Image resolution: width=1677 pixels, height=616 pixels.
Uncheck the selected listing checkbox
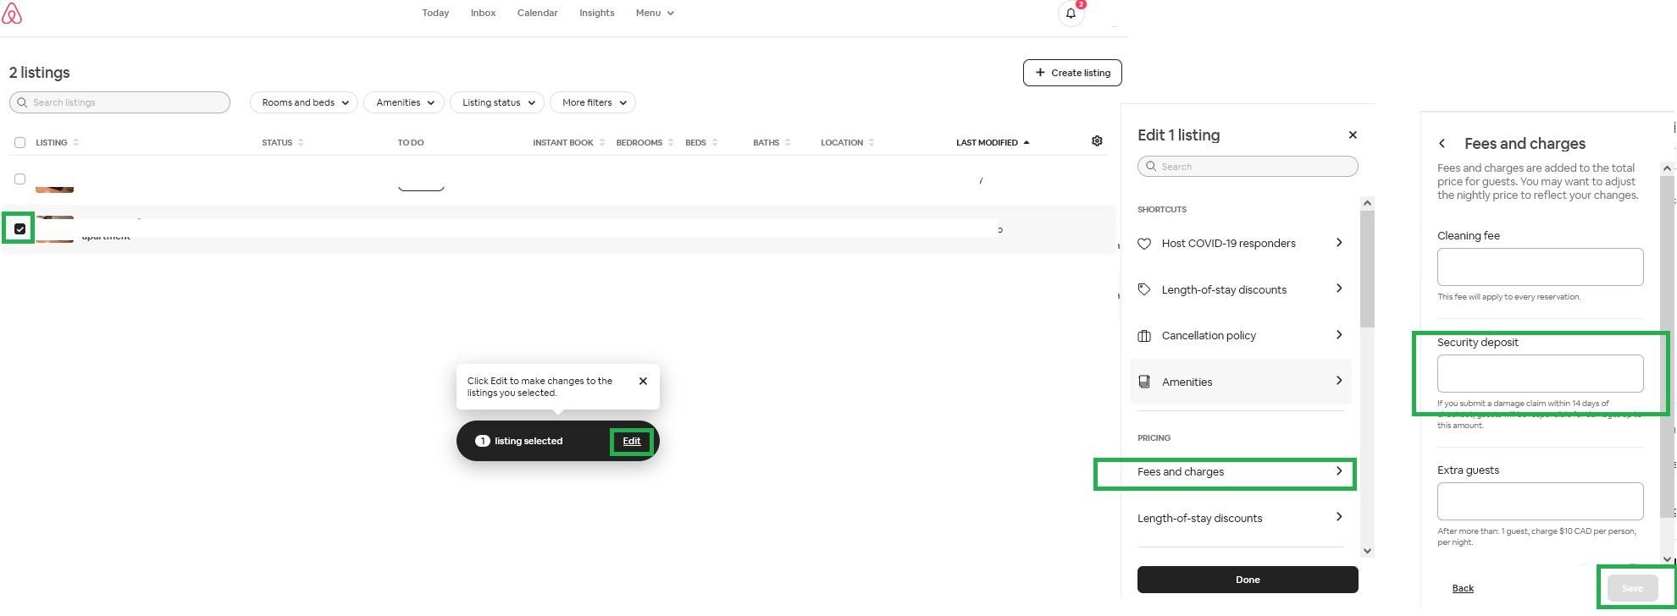pos(19,229)
